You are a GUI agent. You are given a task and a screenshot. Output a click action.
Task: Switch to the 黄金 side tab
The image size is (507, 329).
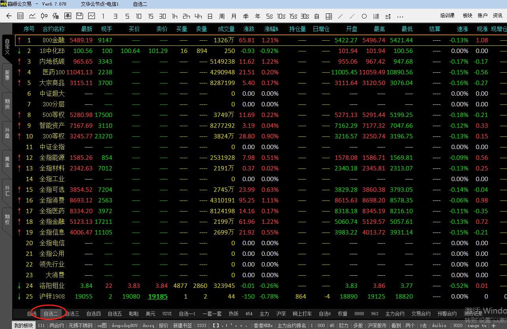point(7,162)
